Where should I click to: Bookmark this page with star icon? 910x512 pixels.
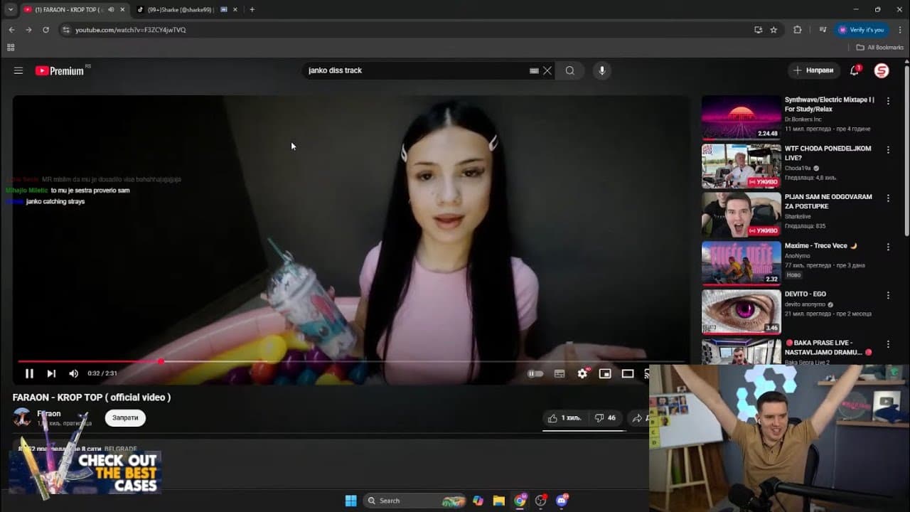[x=773, y=30]
